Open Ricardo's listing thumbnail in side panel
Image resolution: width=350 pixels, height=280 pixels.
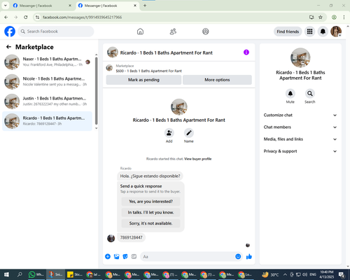(300, 58)
